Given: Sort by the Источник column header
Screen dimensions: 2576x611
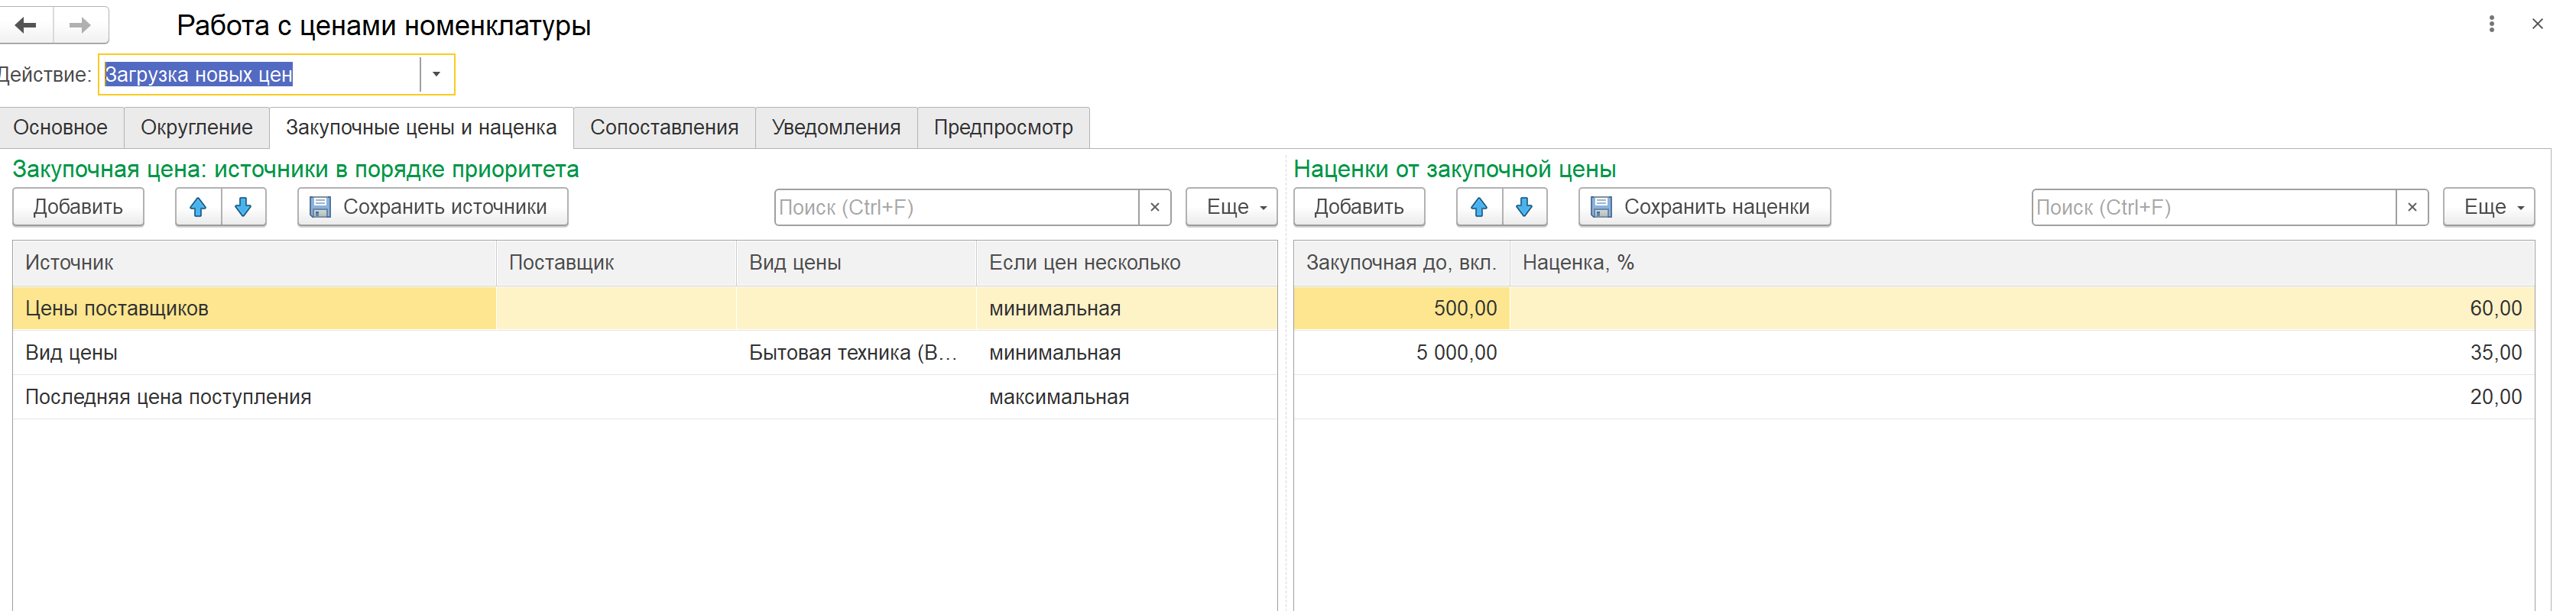Looking at the screenshot, I should point(254,263).
